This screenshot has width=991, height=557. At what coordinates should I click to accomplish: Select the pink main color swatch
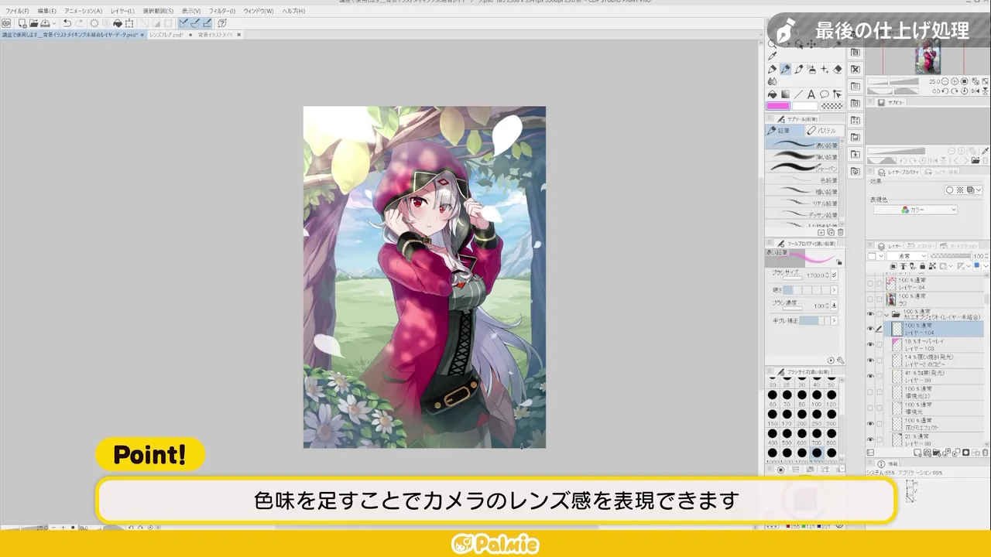(778, 106)
